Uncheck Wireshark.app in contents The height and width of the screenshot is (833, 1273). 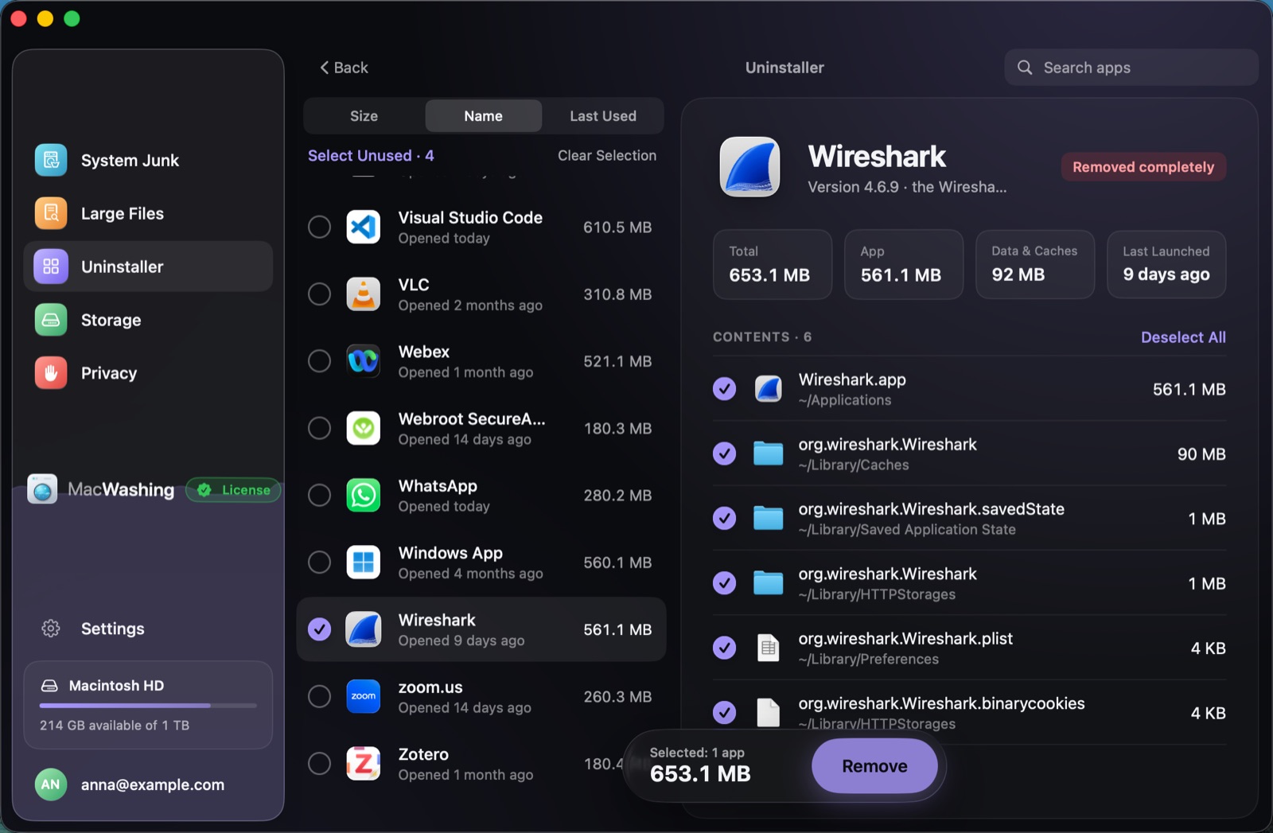point(724,389)
